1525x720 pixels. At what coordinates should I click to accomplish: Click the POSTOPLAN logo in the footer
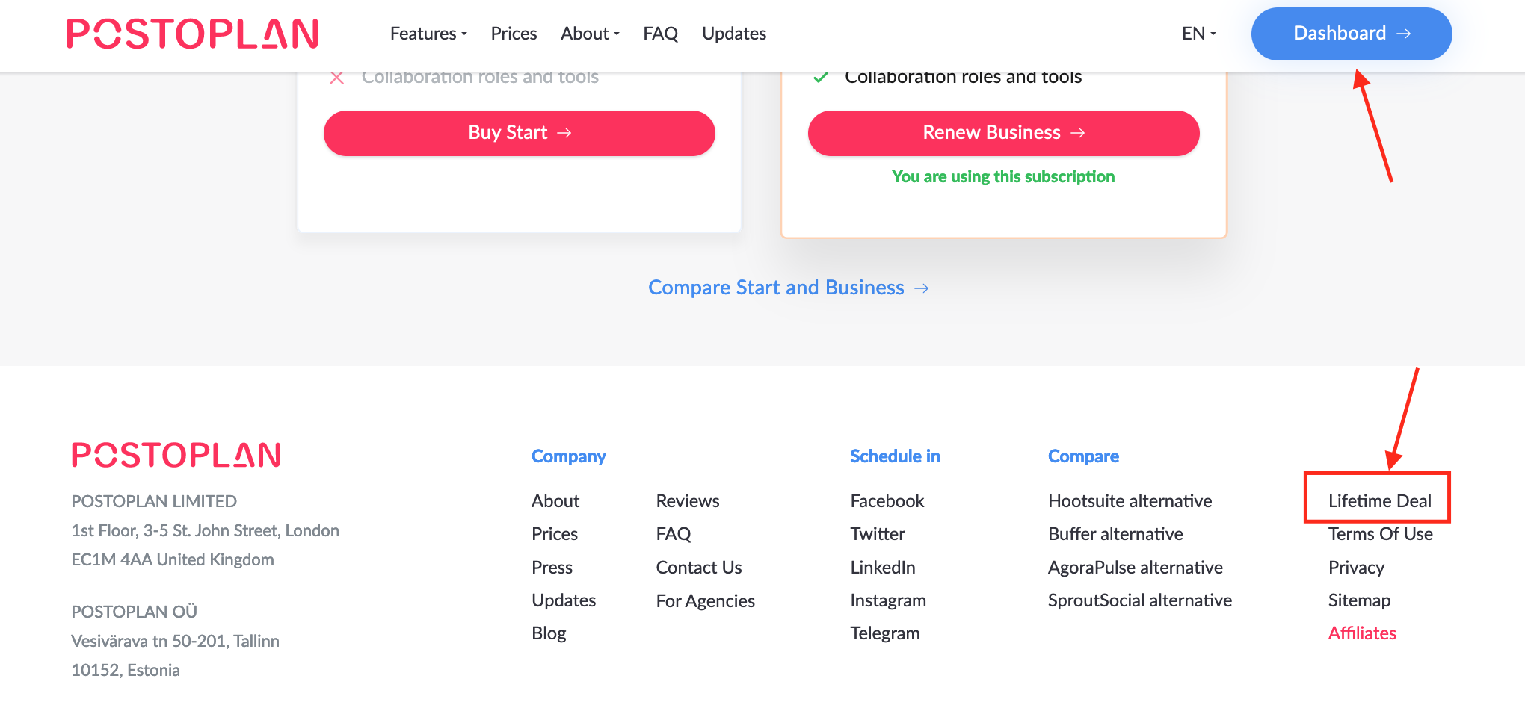pyautogui.click(x=176, y=455)
